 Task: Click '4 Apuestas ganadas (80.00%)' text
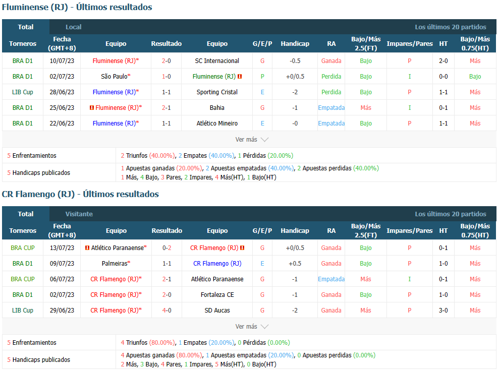click(x=161, y=355)
